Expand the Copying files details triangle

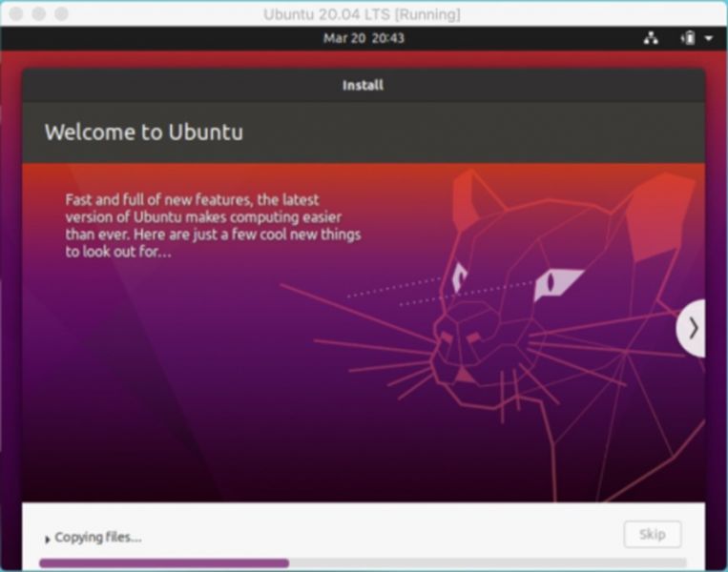47,539
